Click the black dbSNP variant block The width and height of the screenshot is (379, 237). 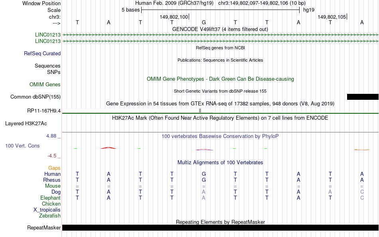point(363,97)
